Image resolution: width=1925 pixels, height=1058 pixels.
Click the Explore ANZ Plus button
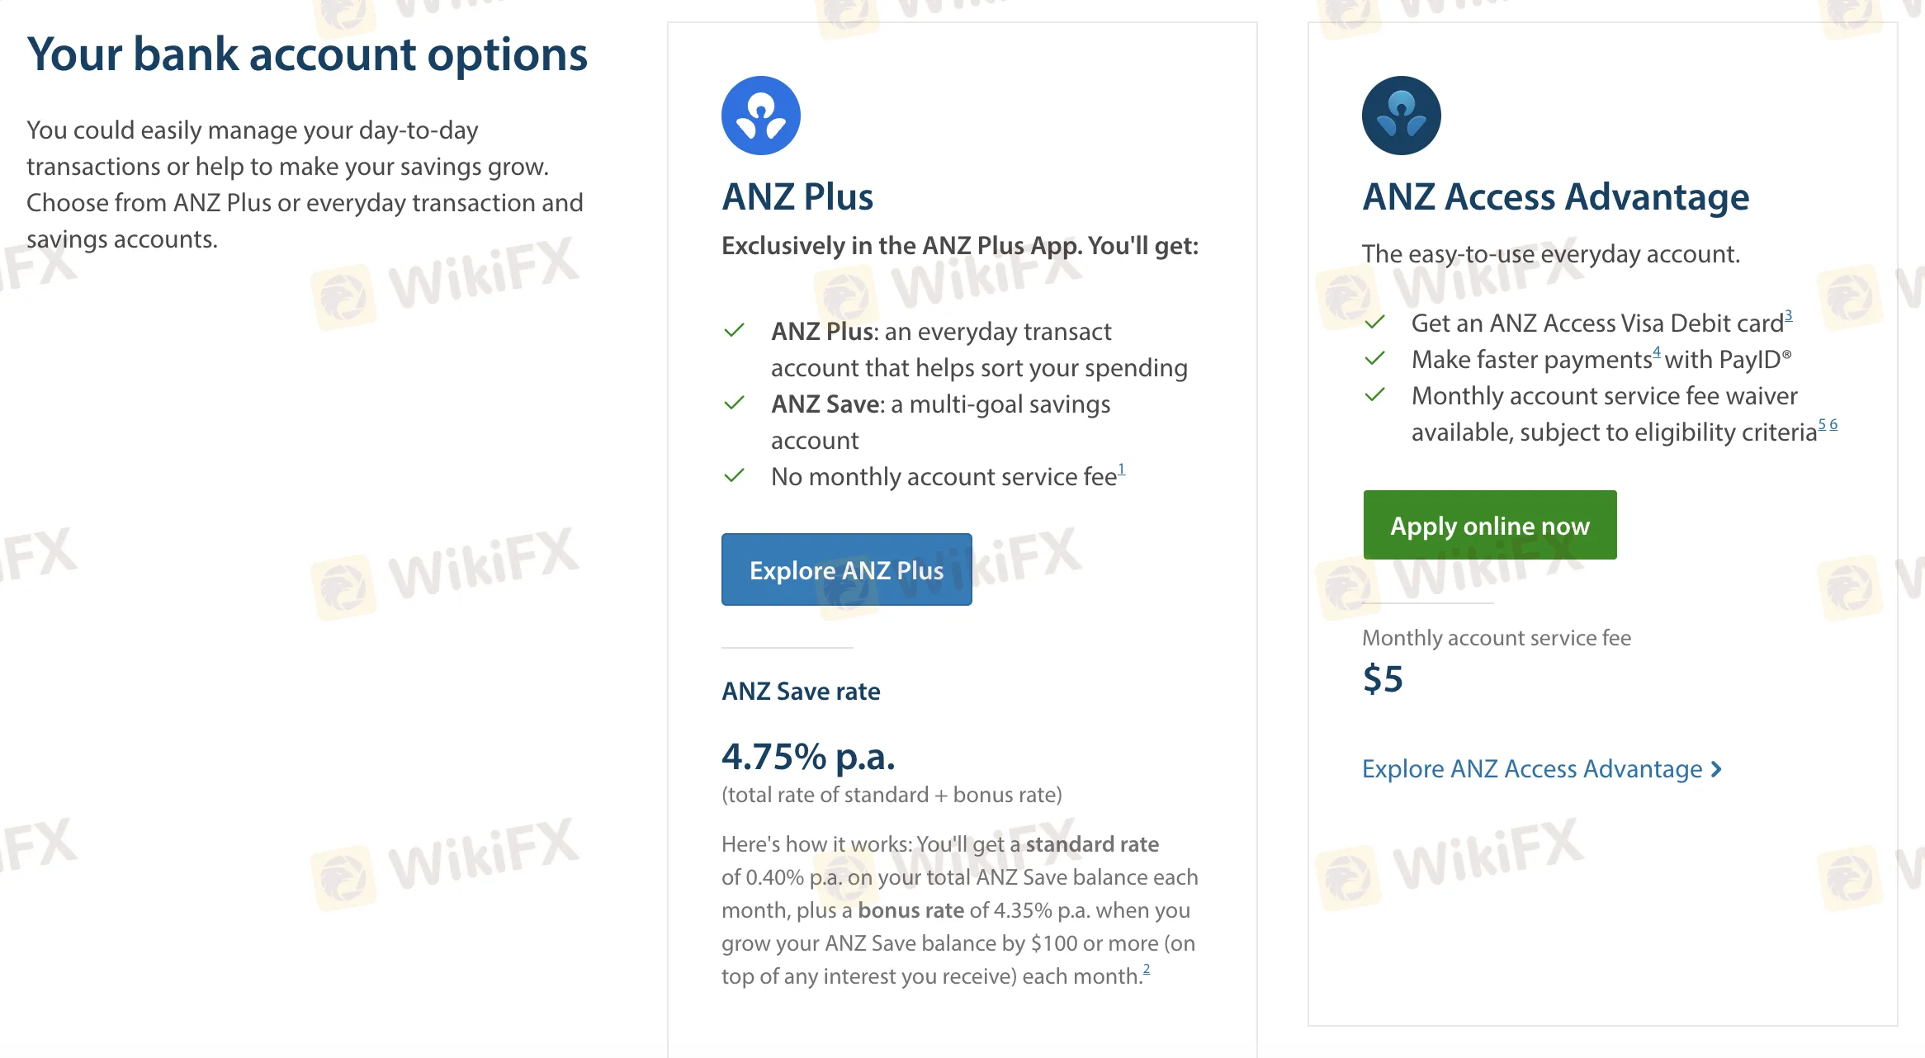tap(846, 569)
